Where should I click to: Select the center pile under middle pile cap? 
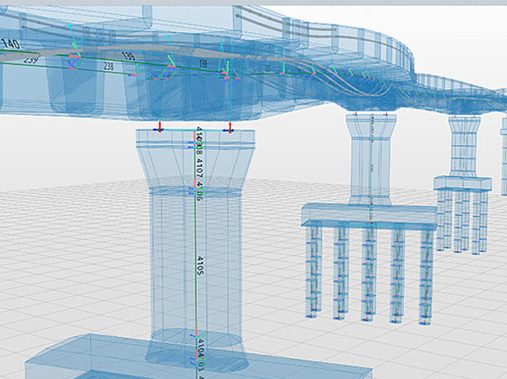369,273
